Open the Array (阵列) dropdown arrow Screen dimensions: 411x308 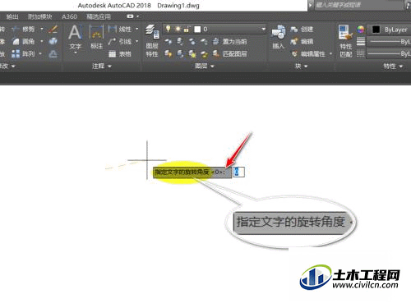click(x=40, y=53)
